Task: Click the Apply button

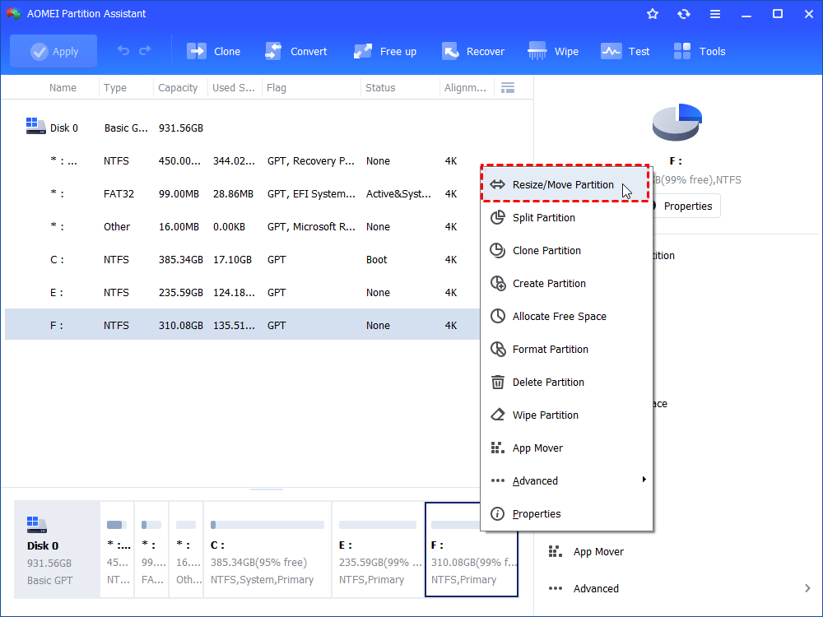Action: 53,50
